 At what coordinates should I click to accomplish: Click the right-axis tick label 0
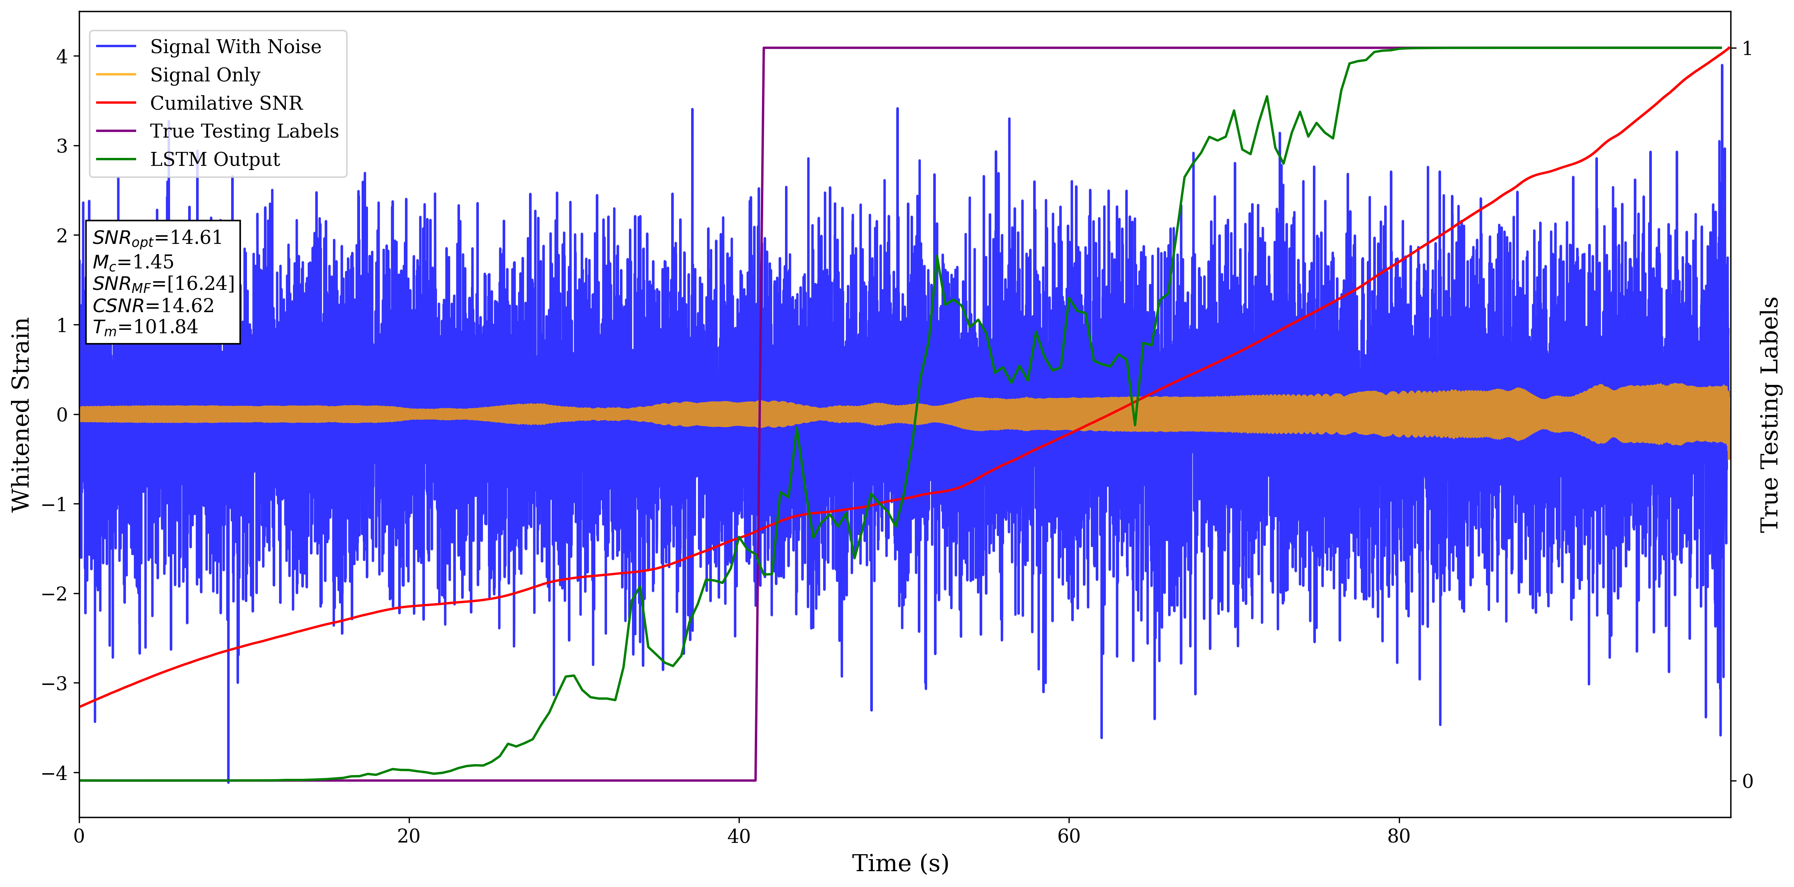(1747, 781)
